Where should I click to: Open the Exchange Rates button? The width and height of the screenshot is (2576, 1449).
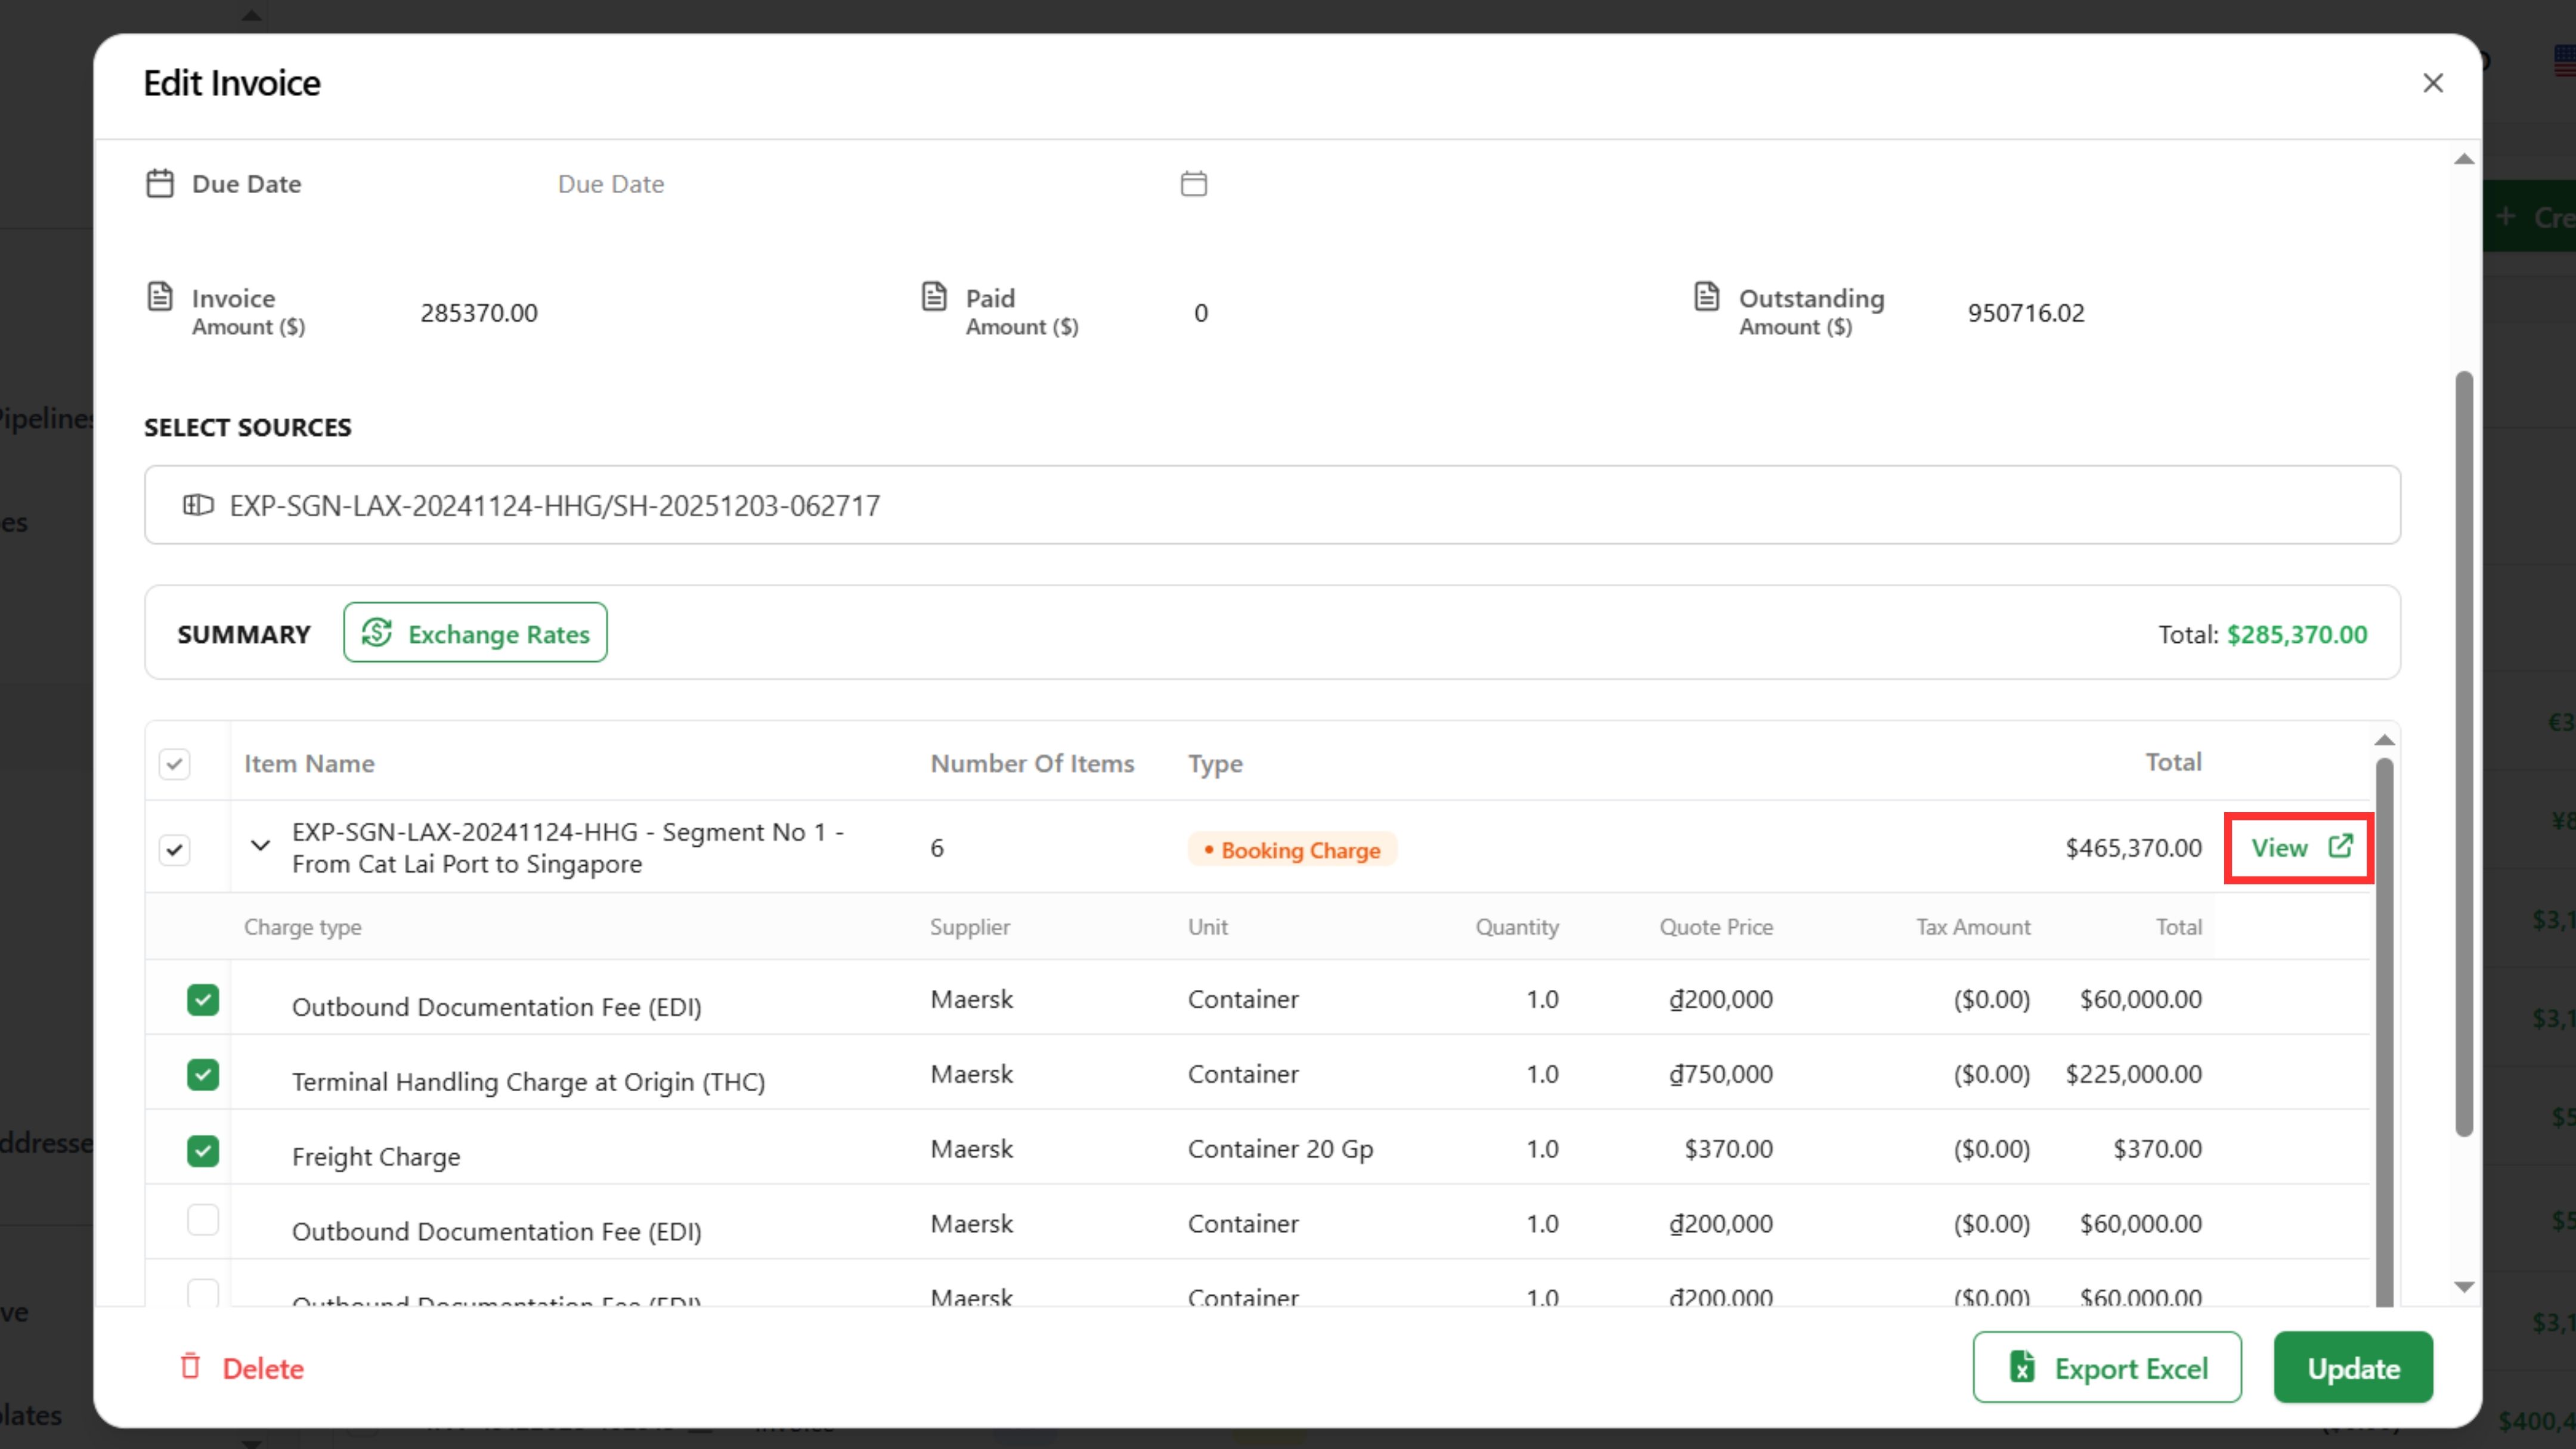[475, 633]
